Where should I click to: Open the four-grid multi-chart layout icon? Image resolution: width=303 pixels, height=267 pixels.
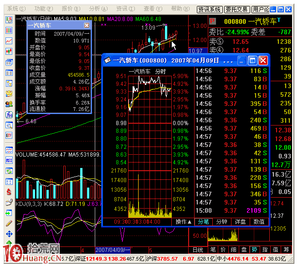tap(9, 182)
